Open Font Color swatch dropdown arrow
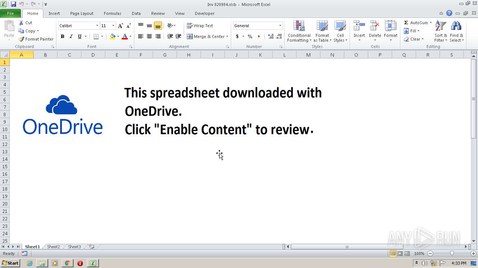The height and width of the screenshot is (268, 478). (x=130, y=36)
